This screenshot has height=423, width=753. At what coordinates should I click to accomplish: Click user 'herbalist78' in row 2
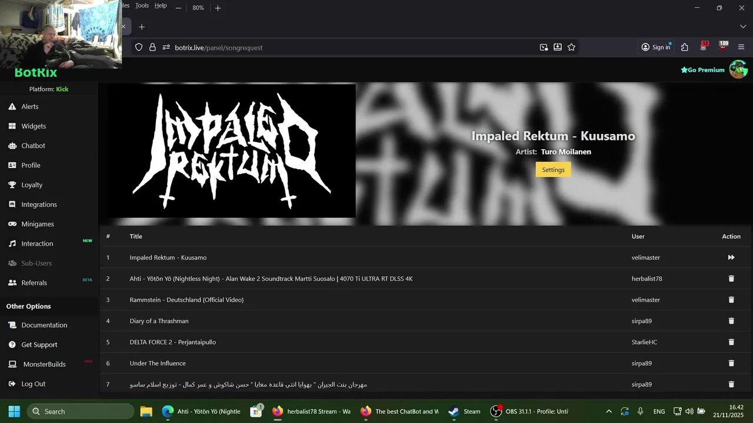(647, 278)
